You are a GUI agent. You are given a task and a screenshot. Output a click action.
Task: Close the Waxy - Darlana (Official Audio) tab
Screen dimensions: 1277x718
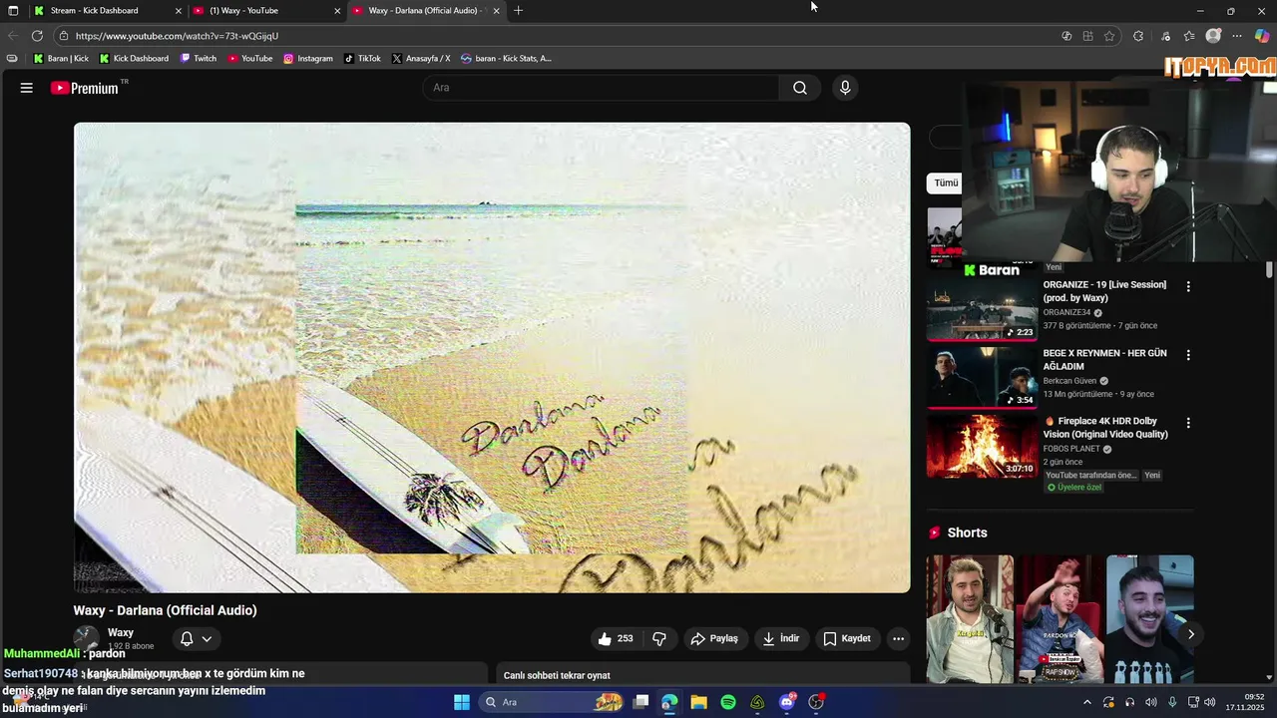point(496,11)
